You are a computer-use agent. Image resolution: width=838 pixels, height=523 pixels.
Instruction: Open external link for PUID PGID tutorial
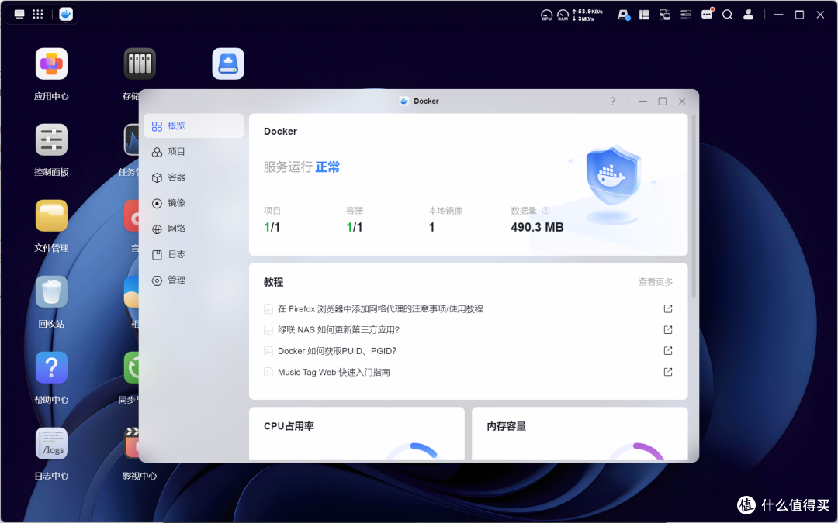(668, 351)
